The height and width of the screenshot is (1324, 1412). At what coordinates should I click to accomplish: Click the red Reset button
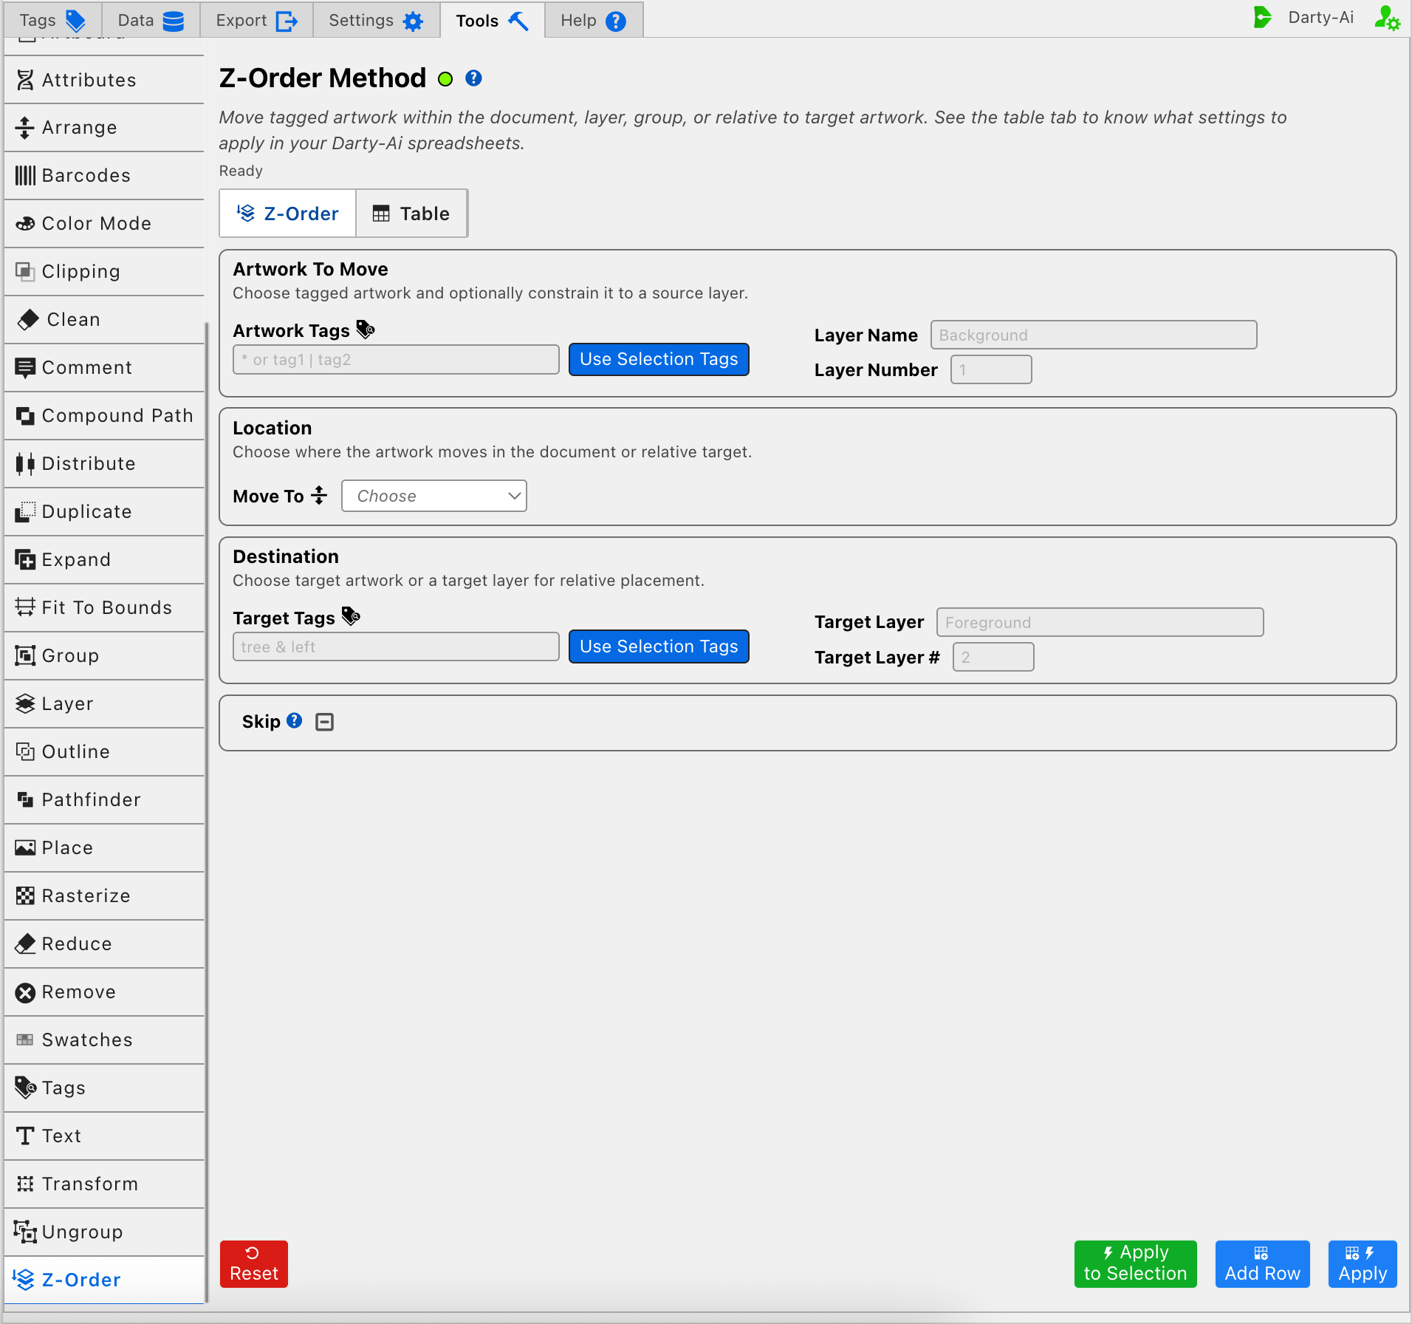click(x=254, y=1263)
